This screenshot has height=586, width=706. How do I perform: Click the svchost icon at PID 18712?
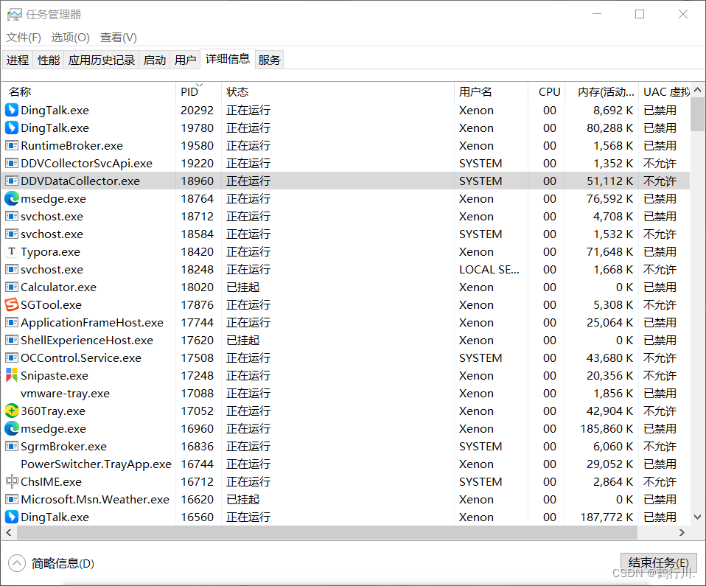12,216
